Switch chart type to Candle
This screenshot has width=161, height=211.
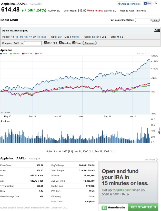click(x=76, y=37)
